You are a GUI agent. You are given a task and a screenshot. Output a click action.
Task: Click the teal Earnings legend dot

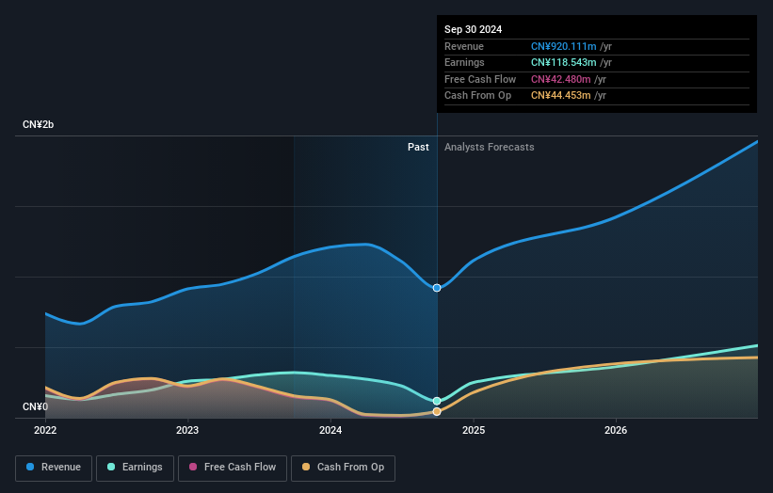[x=111, y=467]
